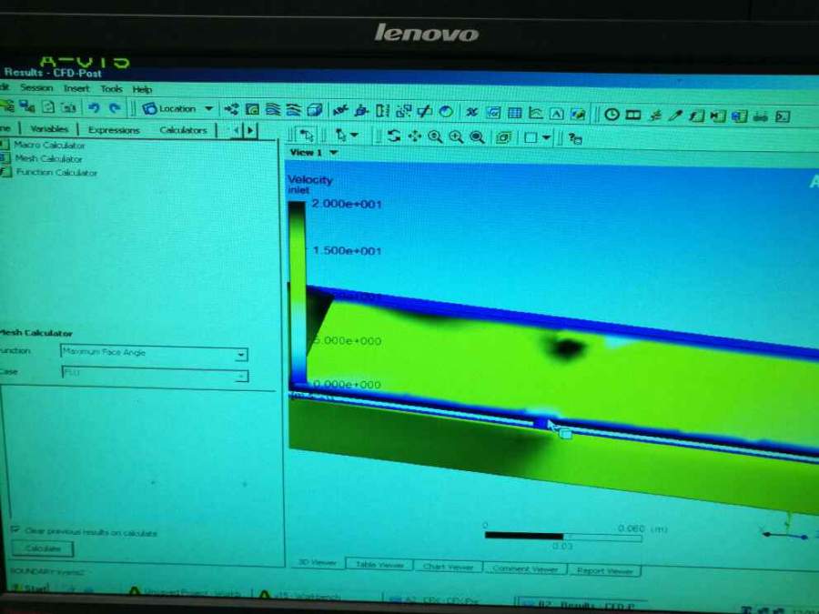Open the Function Calculator toolbar icon

click(x=696, y=116)
